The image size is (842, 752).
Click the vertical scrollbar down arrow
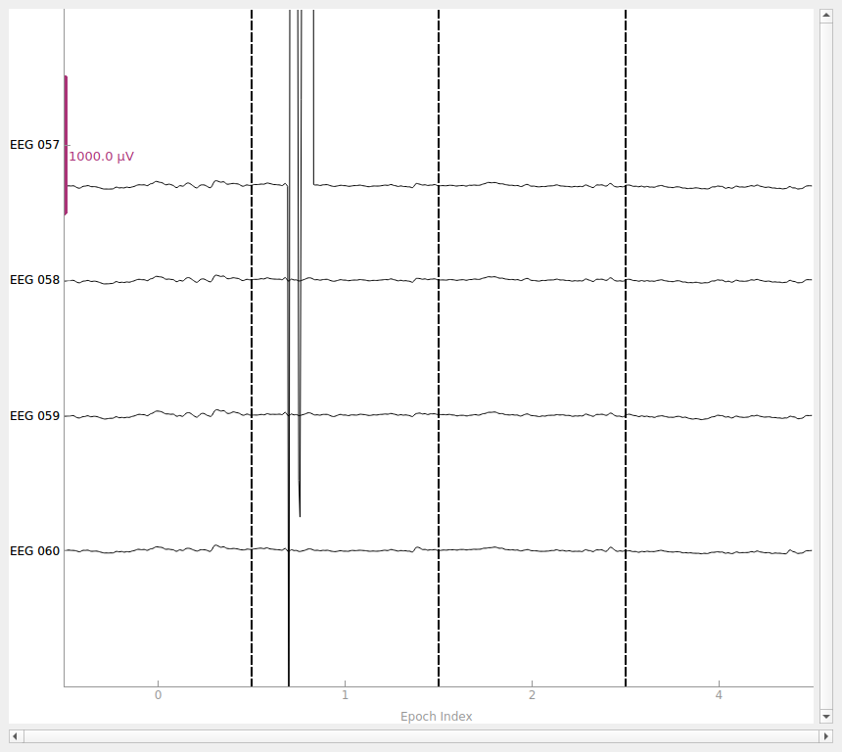tap(826, 717)
